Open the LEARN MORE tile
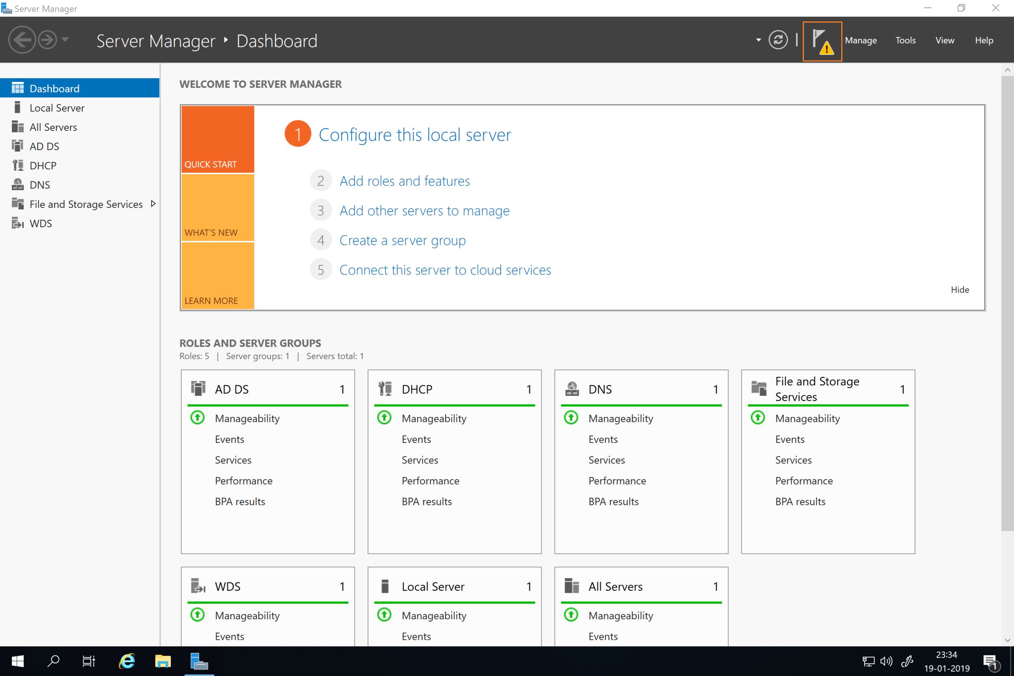Image resolution: width=1014 pixels, height=676 pixels. click(217, 276)
